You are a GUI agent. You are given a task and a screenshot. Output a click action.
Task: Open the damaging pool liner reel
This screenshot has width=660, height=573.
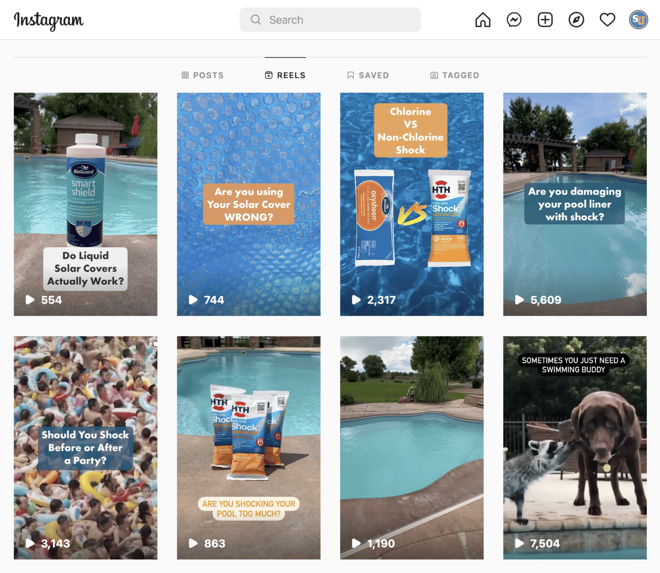point(575,204)
